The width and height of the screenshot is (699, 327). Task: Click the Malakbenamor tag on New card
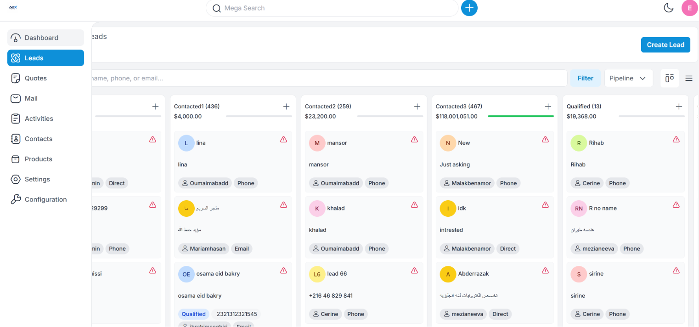tap(467, 183)
